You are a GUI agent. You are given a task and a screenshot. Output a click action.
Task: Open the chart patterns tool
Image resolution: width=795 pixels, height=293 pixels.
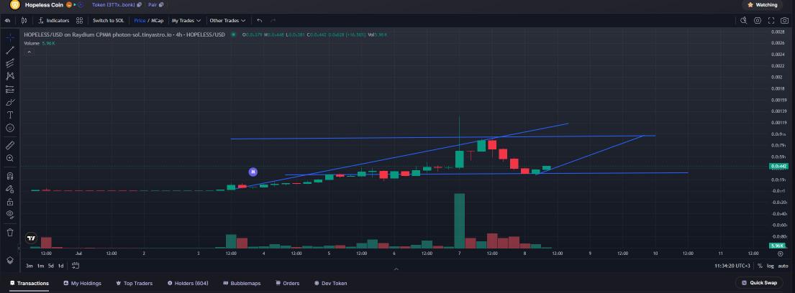point(9,76)
